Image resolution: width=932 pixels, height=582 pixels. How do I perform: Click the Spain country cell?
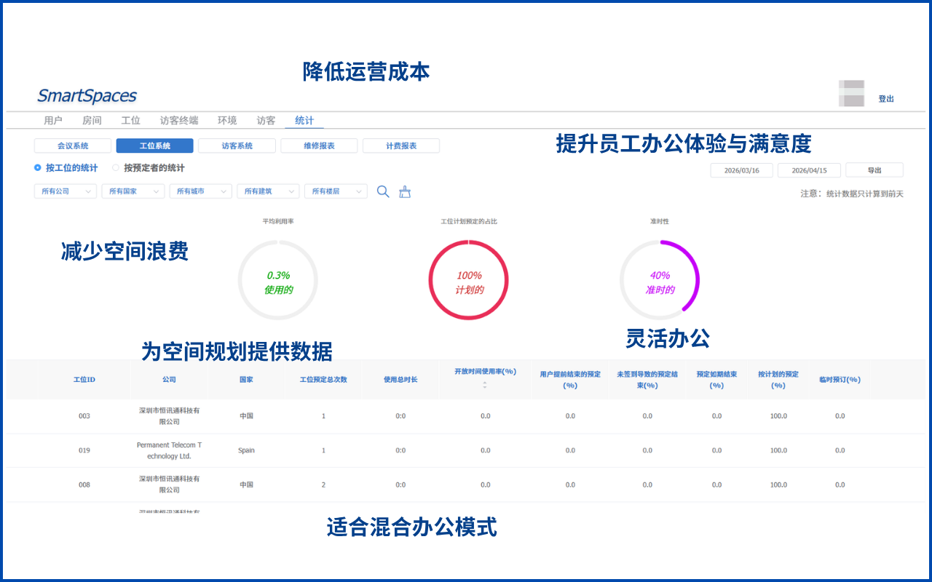point(246,450)
